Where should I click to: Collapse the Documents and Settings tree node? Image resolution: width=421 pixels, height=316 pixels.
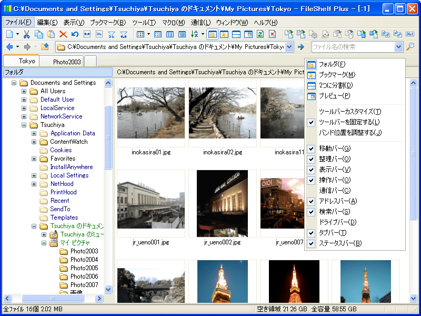click(x=14, y=83)
